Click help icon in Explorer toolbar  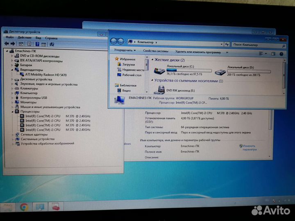(x=281, y=54)
